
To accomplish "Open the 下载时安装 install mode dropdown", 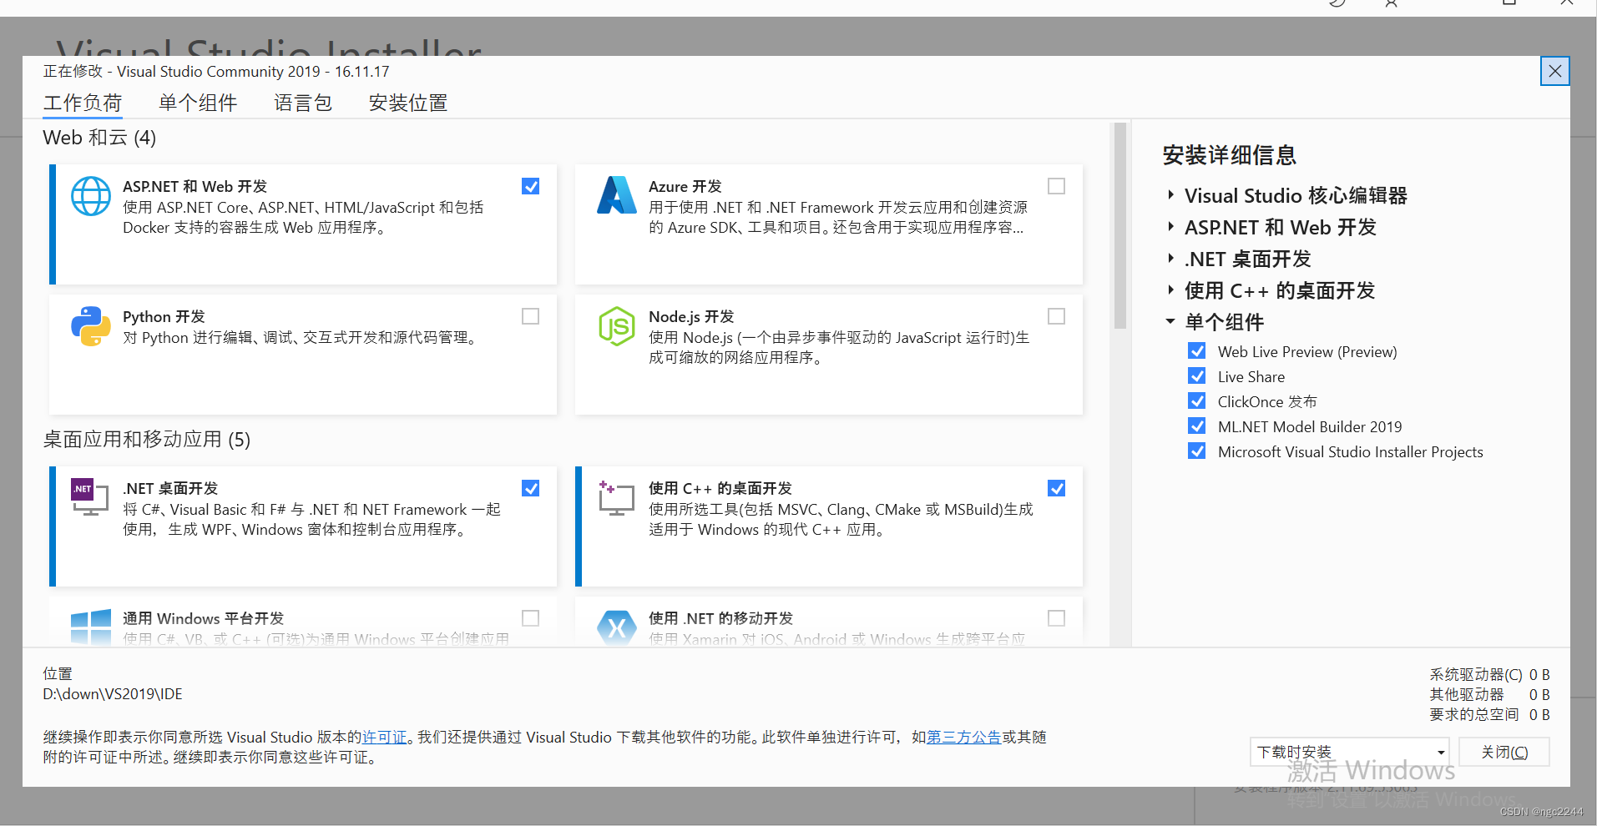I will coord(1349,752).
